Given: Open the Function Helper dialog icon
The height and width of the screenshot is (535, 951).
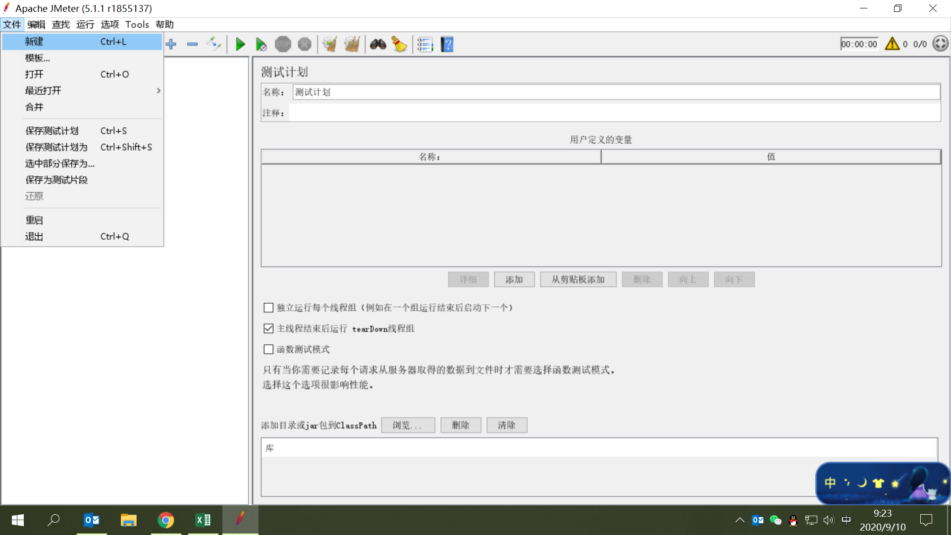Looking at the screenshot, I should pos(425,45).
